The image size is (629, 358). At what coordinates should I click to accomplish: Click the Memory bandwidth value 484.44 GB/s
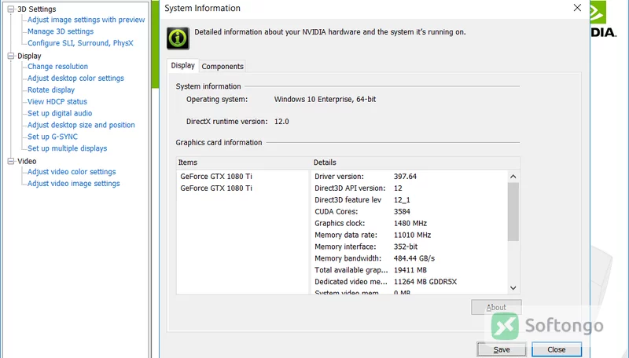(x=414, y=258)
